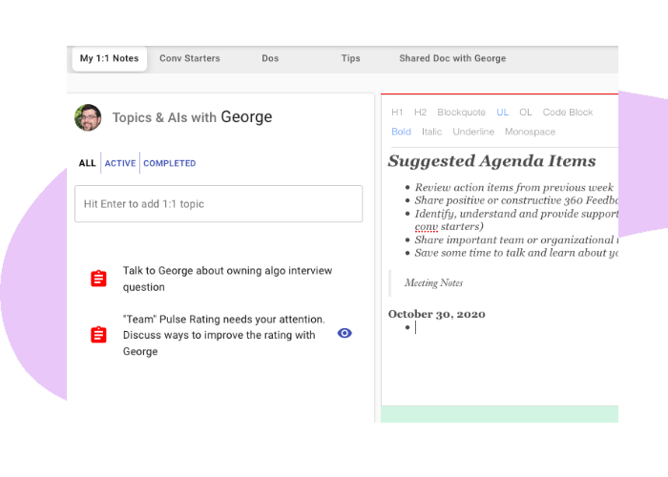Viewport: 668px width, 477px height.
Task: Select 'Talk to George about owning algo interview question' topic
Action: 227,279
